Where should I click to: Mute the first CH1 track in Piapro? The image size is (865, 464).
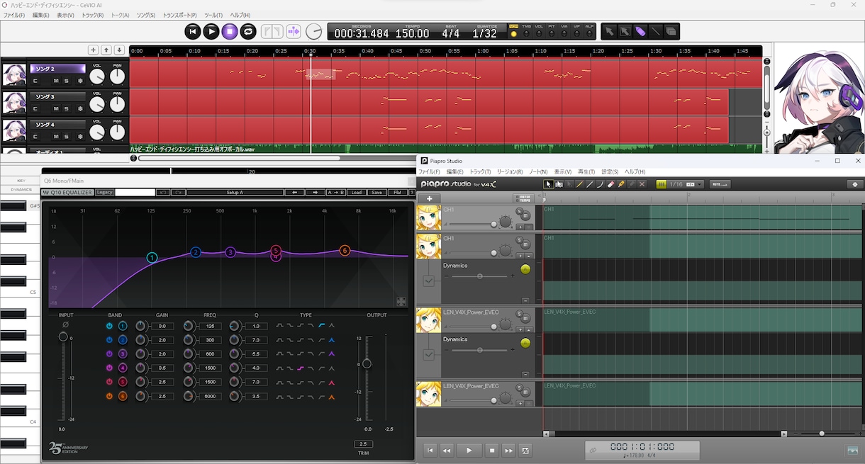(525, 216)
